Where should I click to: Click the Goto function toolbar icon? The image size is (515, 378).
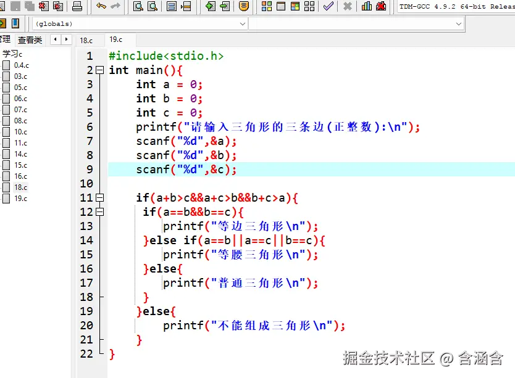click(x=172, y=6)
